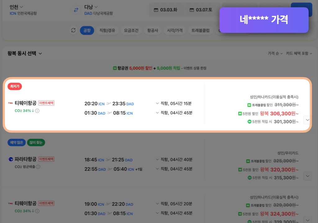
Task: Click the 파라타항공 airline logo
Action: point(11,159)
